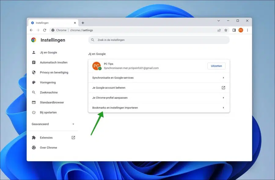The height and width of the screenshot is (180, 275).
Task: Reload the settings page
Action: coord(45,30)
